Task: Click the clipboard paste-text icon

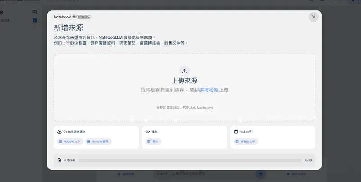Action: [236, 132]
